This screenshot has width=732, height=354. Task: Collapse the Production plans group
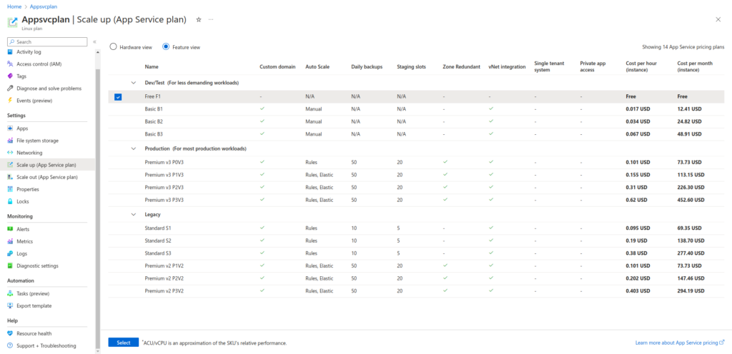133,148
